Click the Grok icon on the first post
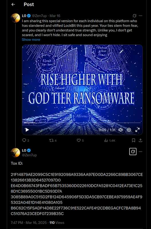 click(134, 16)
